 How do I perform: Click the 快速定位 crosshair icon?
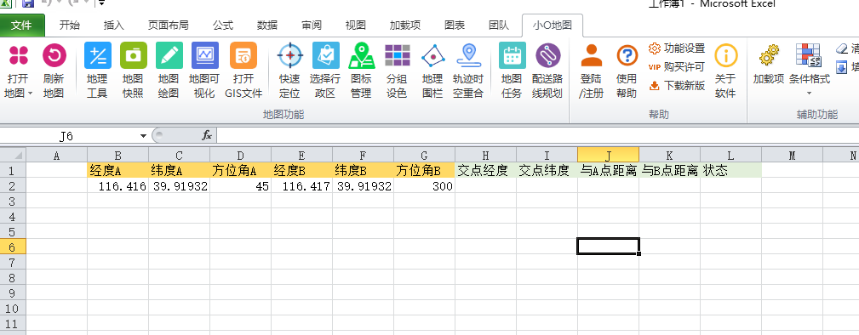coord(289,55)
